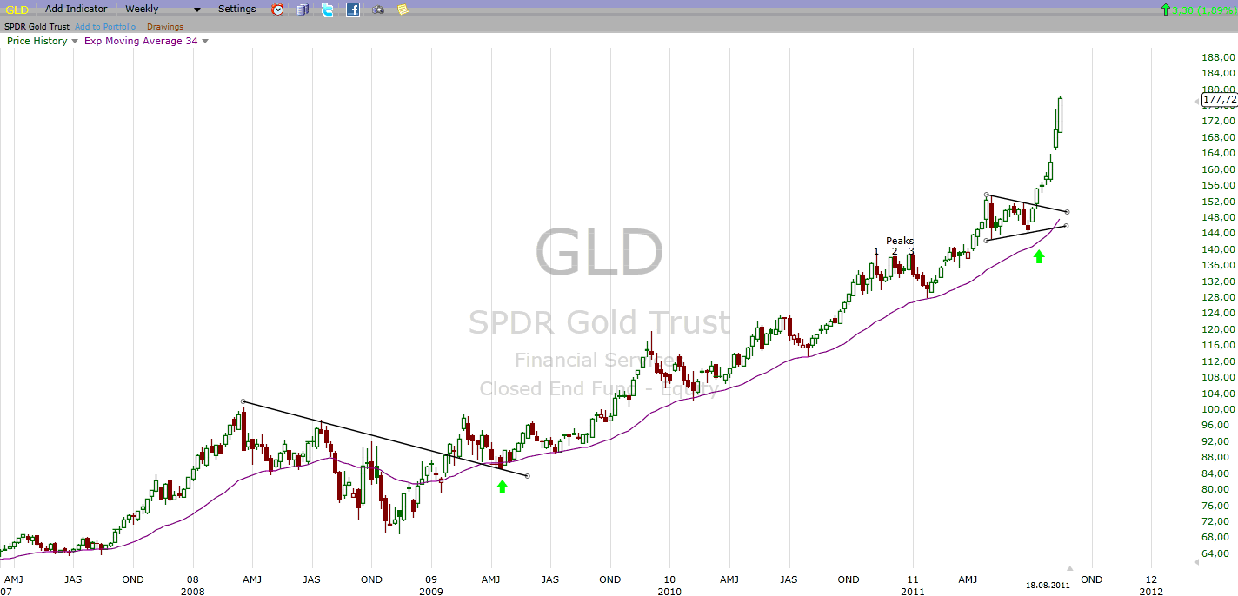Open the Settings menu
Screen dimensions: 1238x596
coord(236,10)
